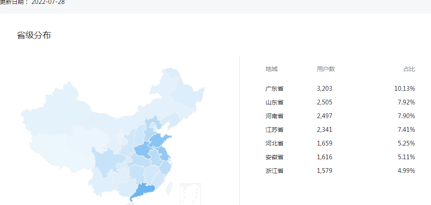Select user count 2,505
This screenshot has width=431, height=205.
point(324,103)
